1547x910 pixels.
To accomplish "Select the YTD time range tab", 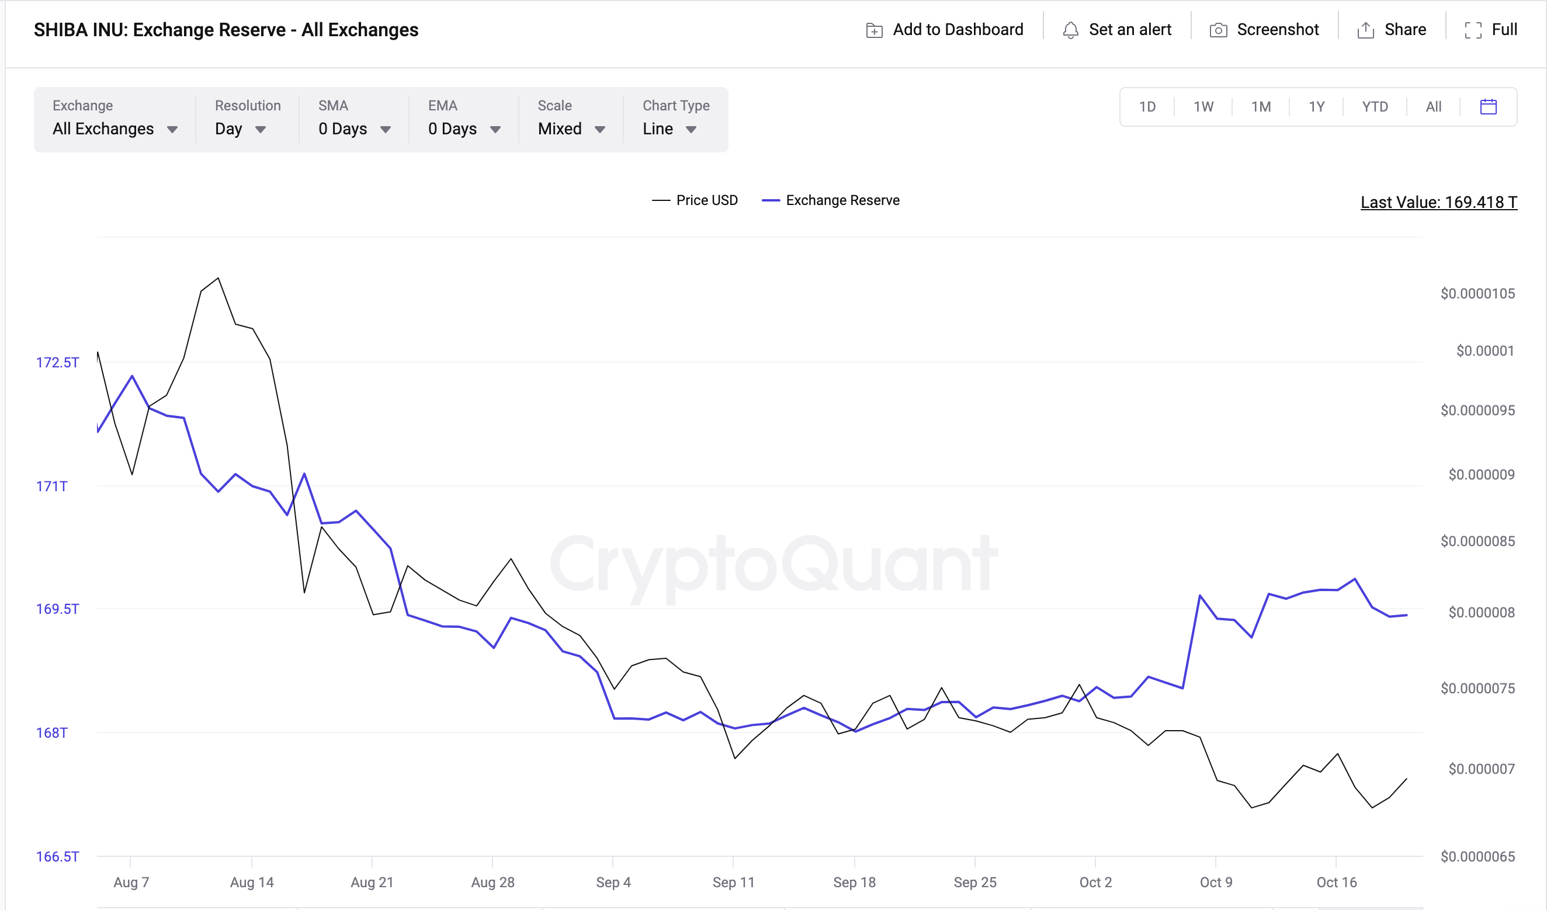I will click(1375, 107).
